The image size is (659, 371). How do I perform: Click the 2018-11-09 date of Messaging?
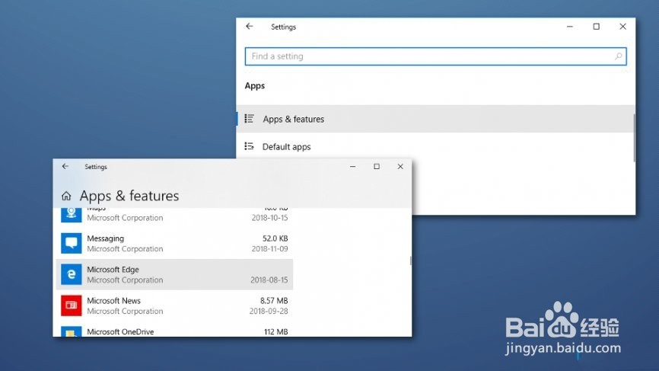(x=270, y=249)
